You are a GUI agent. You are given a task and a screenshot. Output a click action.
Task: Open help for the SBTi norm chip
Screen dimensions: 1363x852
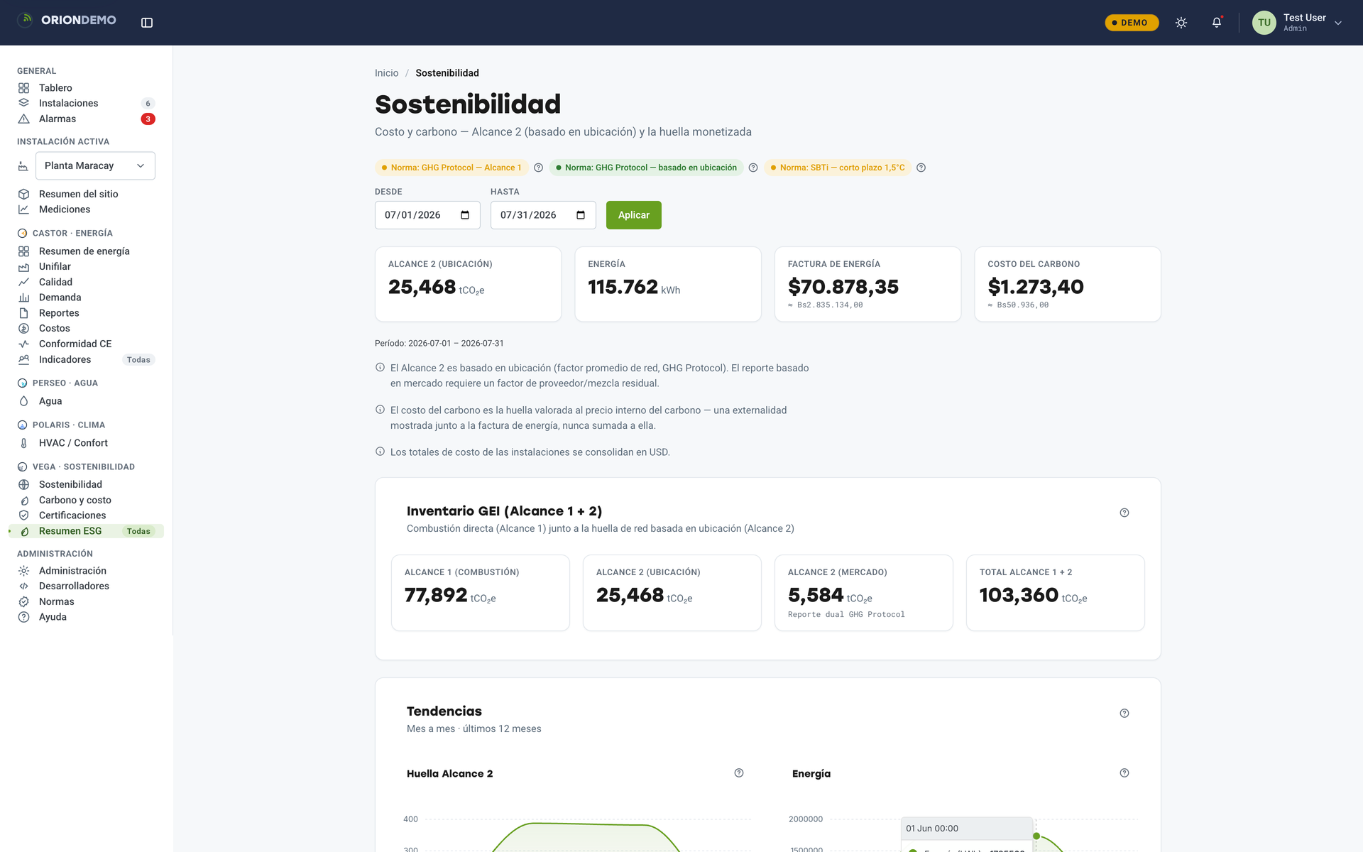[921, 168]
